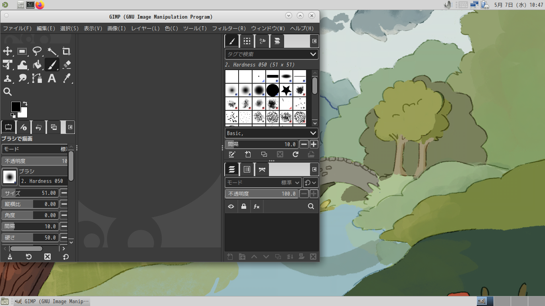
Task: Select the solid black round brush thumbnail
Action: [x=272, y=90]
